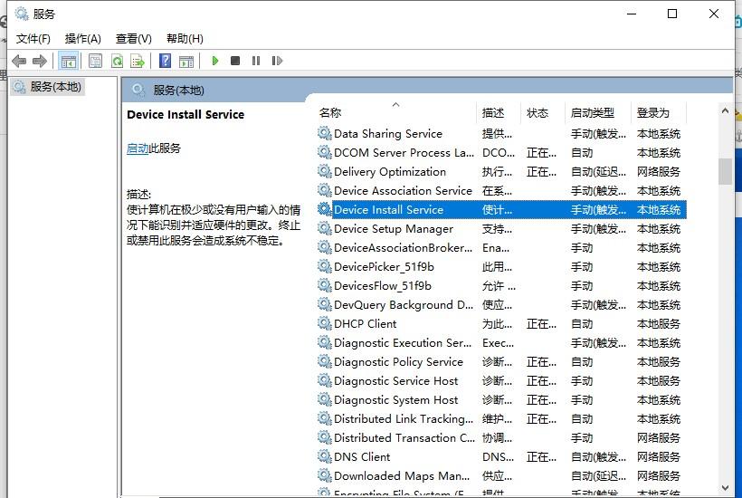Select Distributed Transaction Coordinator row
Viewport: 742px width, 498px height.
click(501, 437)
